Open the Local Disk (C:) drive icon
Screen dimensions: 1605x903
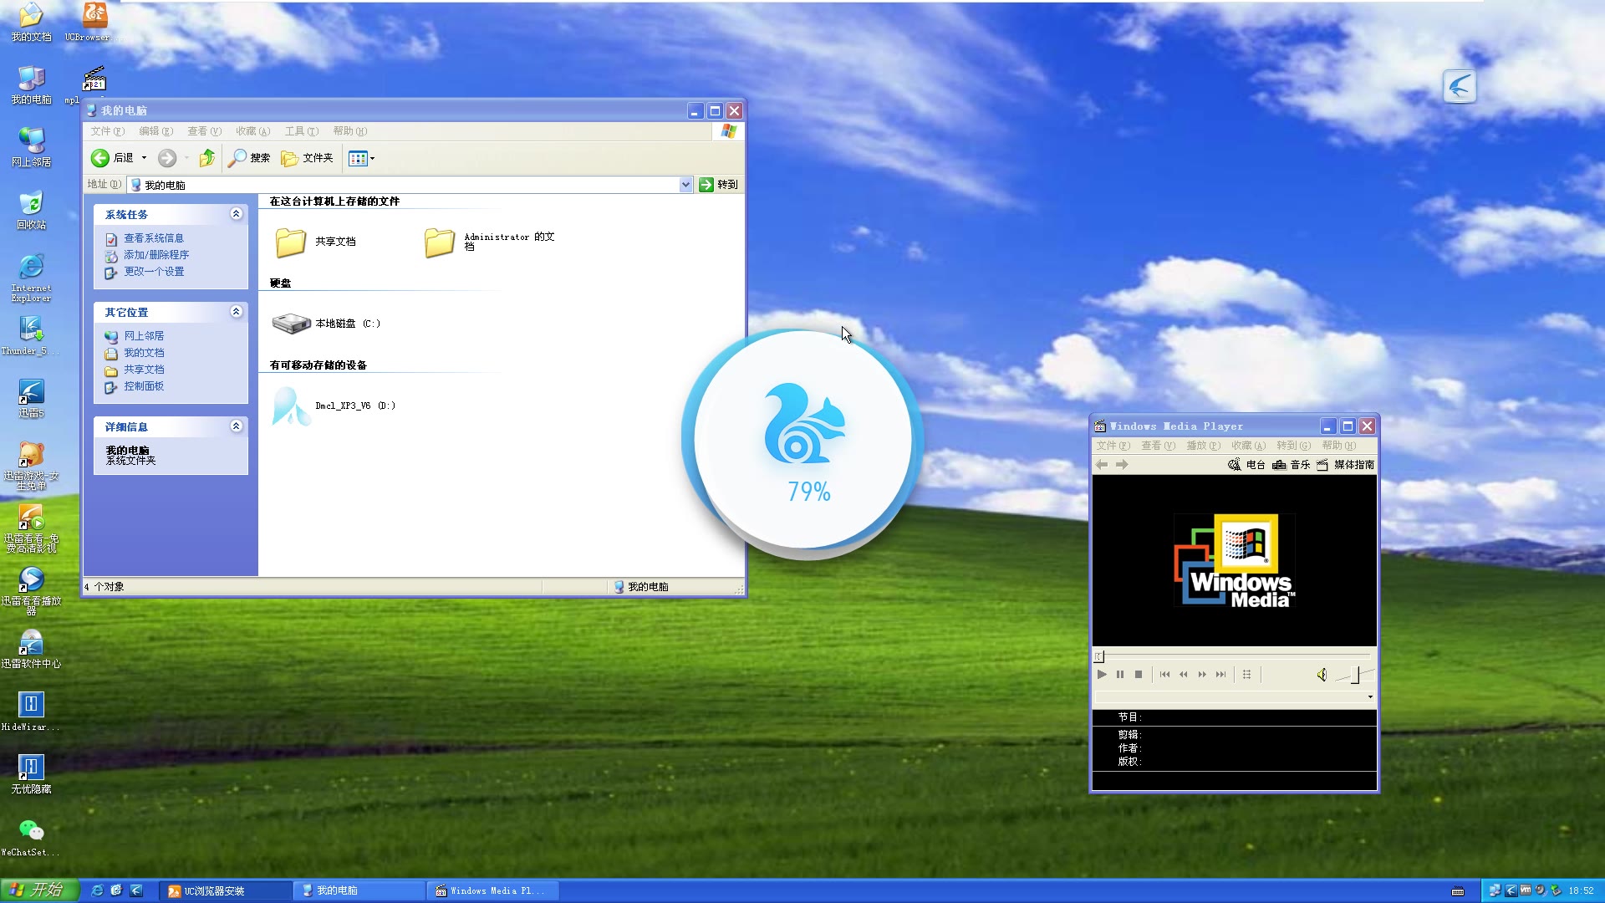point(292,324)
